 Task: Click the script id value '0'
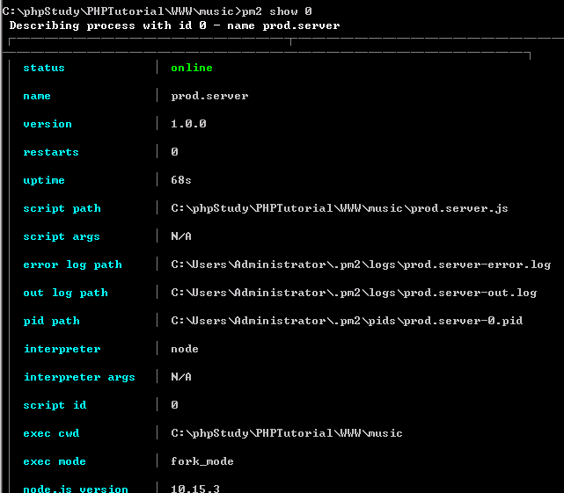pyautogui.click(x=174, y=405)
